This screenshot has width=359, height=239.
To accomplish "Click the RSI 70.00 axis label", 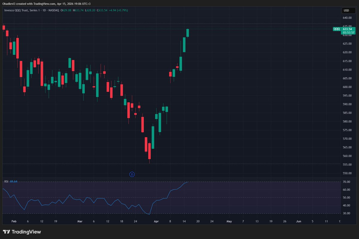I will [346, 182].
